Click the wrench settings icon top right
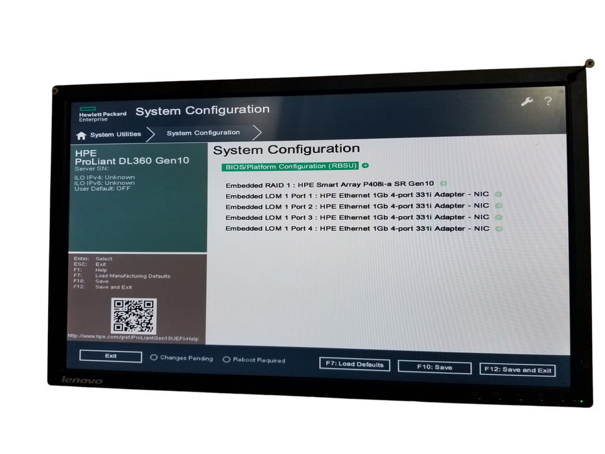Image resolution: width=605 pixels, height=454 pixels. click(x=525, y=101)
